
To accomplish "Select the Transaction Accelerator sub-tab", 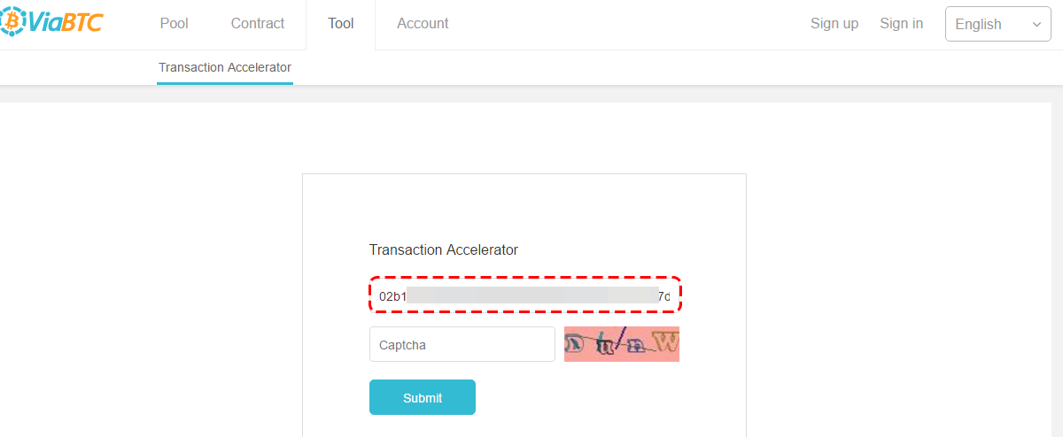I will click(x=225, y=67).
